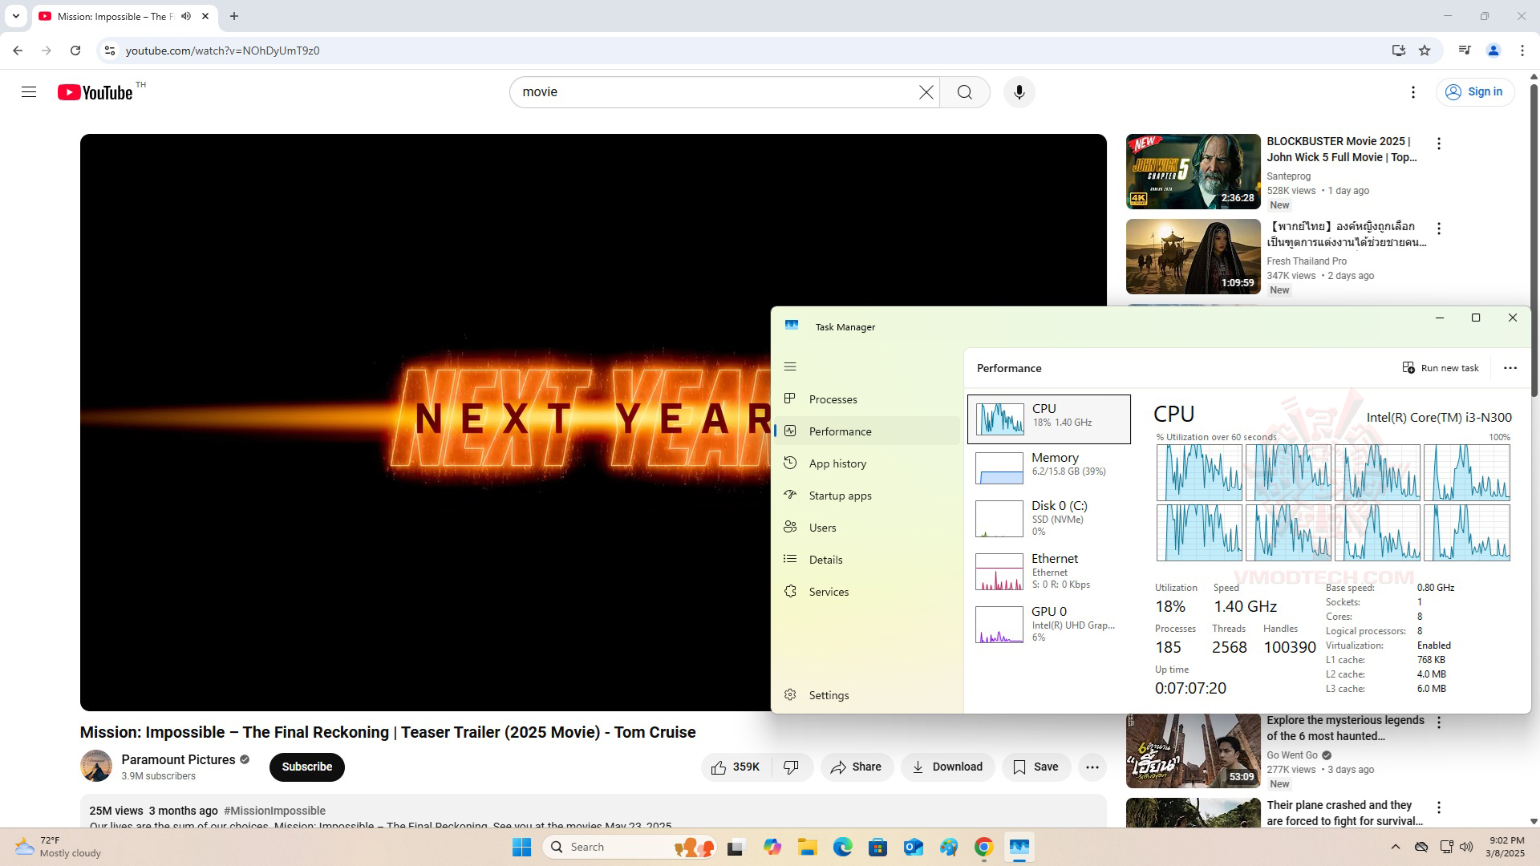Open the YouTube hamburger guide menu
The width and height of the screenshot is (1540, 866).
[x=29, y=92]
